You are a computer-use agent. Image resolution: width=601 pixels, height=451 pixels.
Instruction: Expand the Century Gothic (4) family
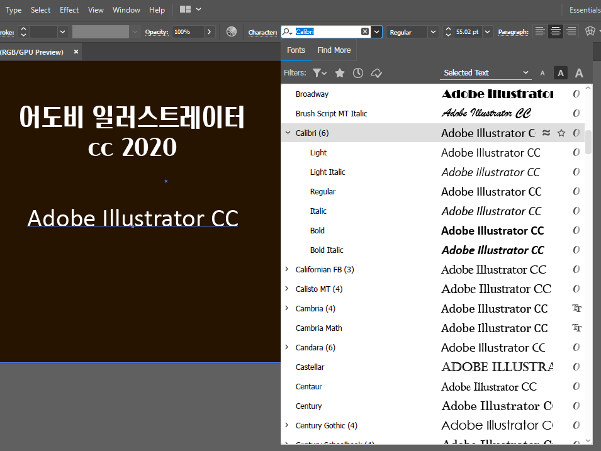coord(287,425)
